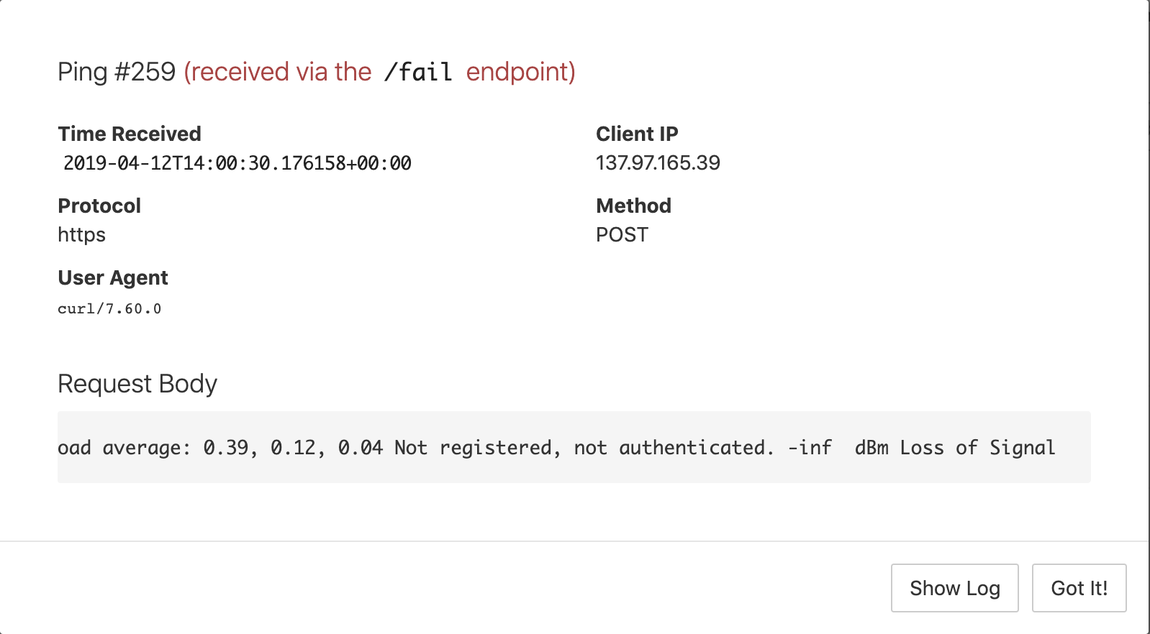Click the Client IP label
Viewport: 1150px width, 634px height.
[x=637, y=134]
